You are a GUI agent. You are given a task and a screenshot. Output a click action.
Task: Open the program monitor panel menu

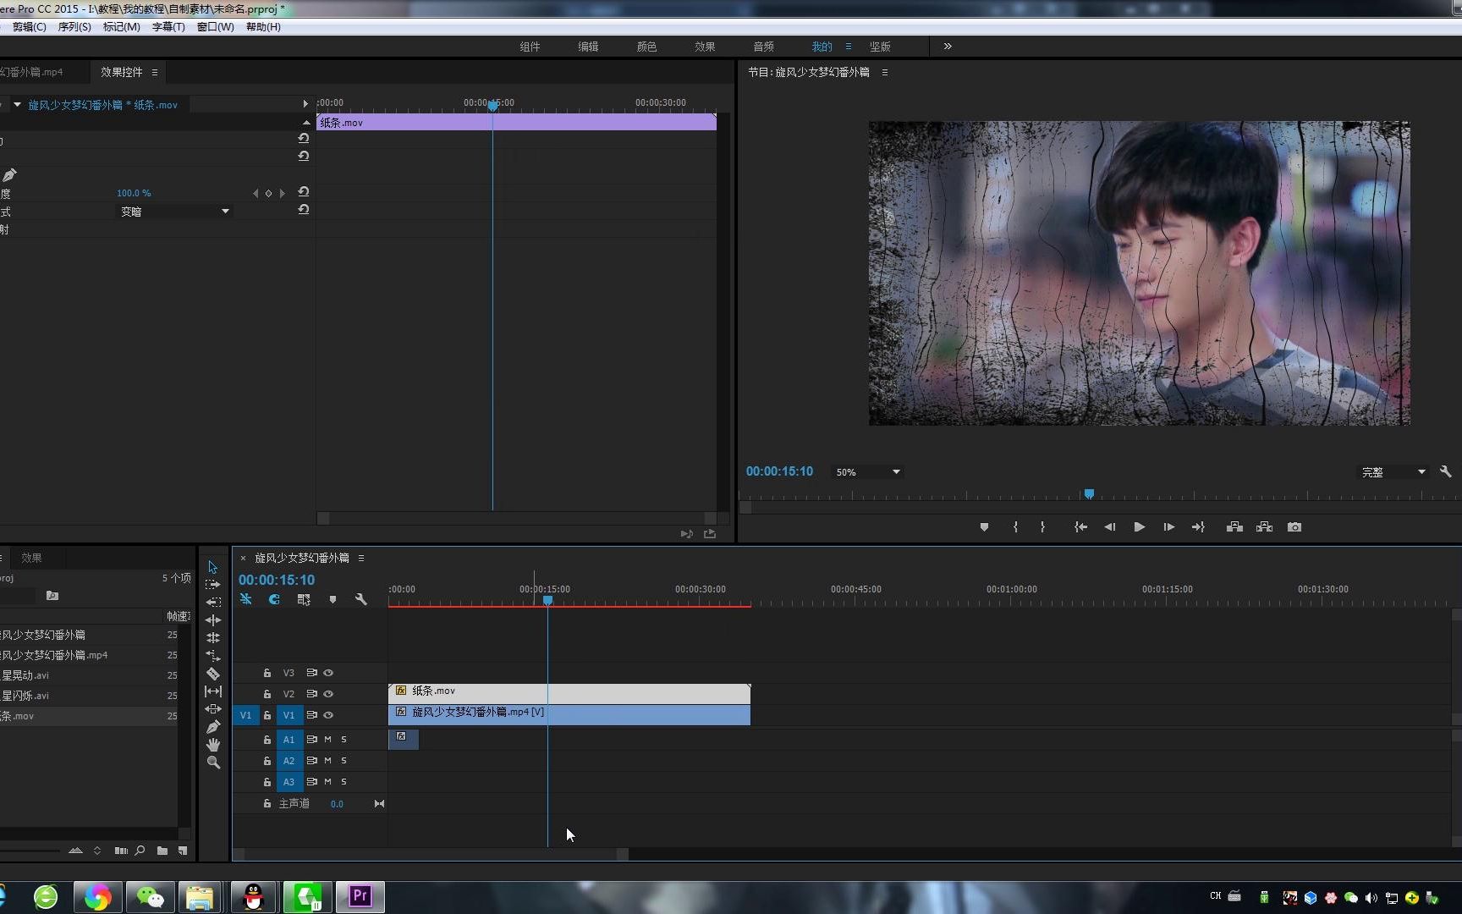(x=885, y=73)
